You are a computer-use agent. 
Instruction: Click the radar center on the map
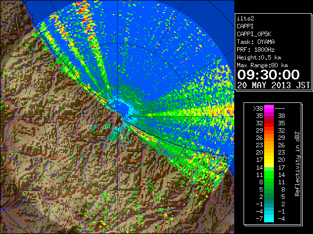coord(118,117)
